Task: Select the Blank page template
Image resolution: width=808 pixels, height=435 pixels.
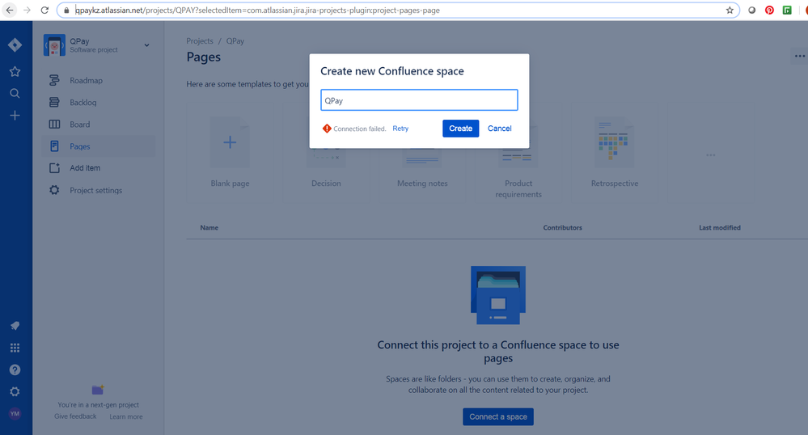Action: pos(230,152)
